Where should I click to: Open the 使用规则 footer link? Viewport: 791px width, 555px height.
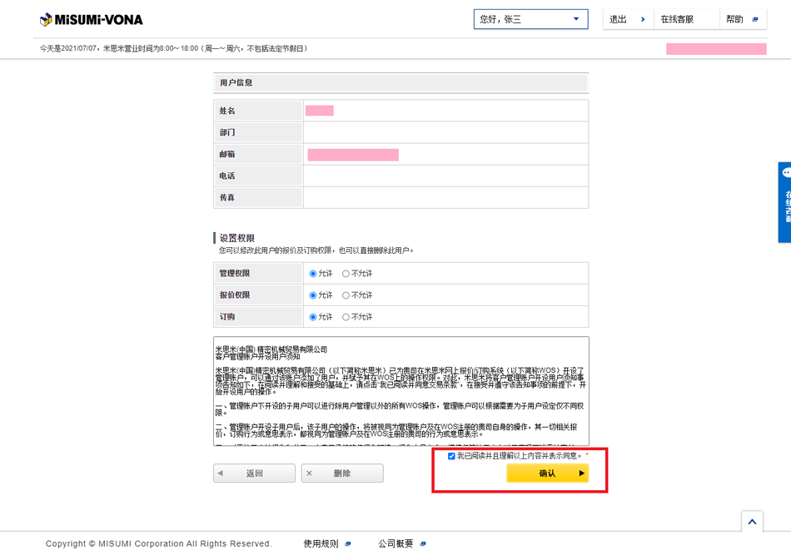click(321, 544)
